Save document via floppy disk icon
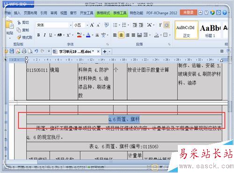Viewport: 234px width, 173px height. coord(12,51)
